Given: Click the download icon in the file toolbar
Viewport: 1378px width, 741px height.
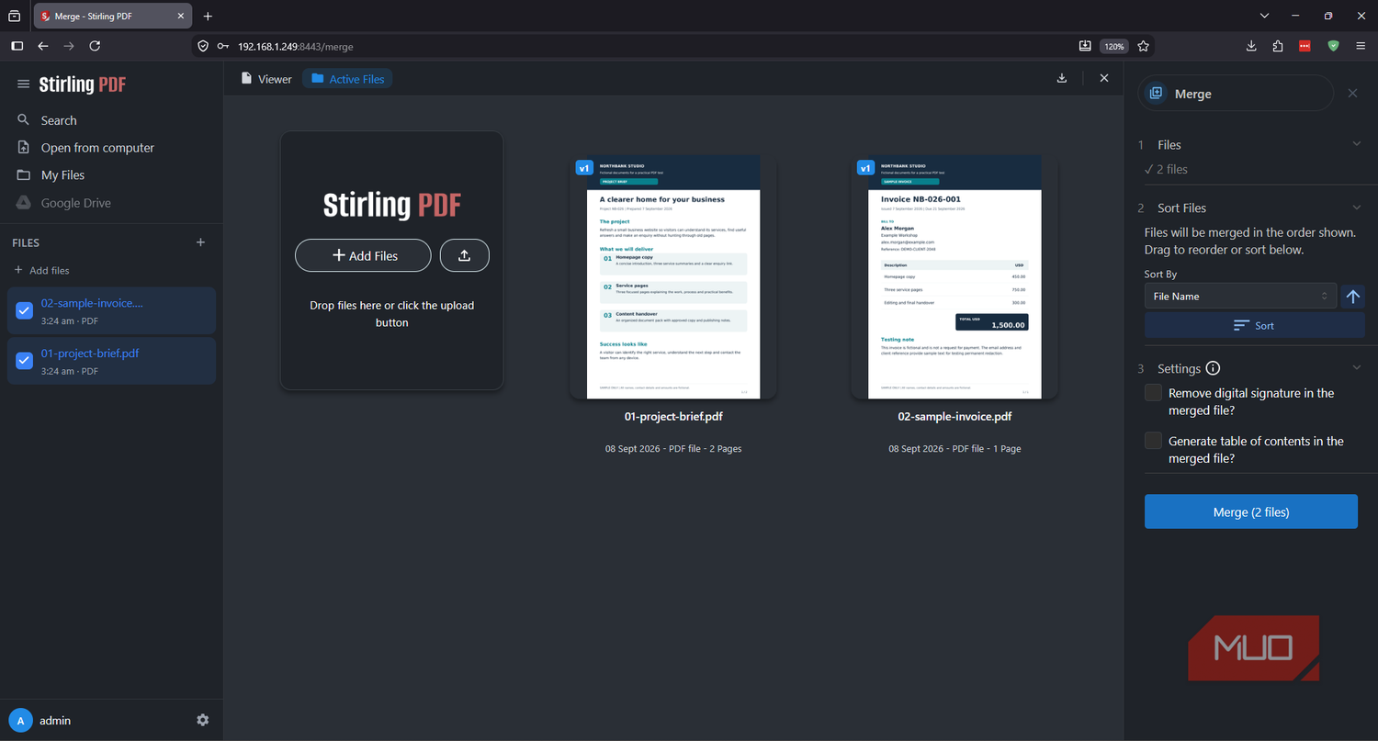Looking at the screenshot, I should (x=1062, y=78).
